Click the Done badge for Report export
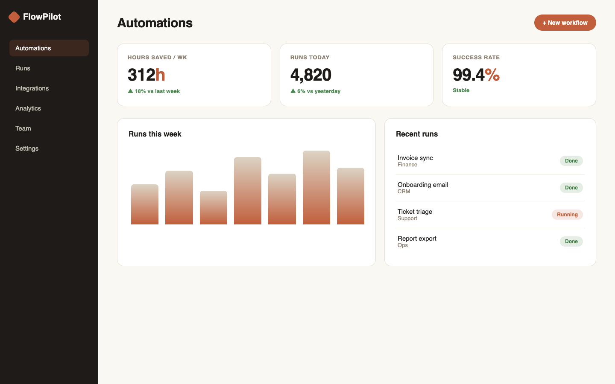 pyautogui.click(x=571, y=241)
